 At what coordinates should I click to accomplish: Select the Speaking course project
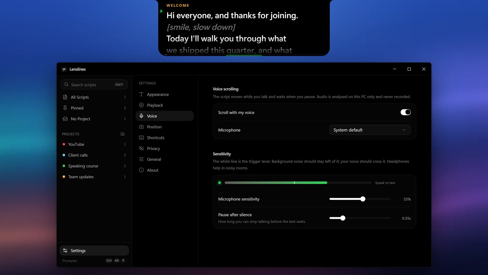tap(94, 166)
